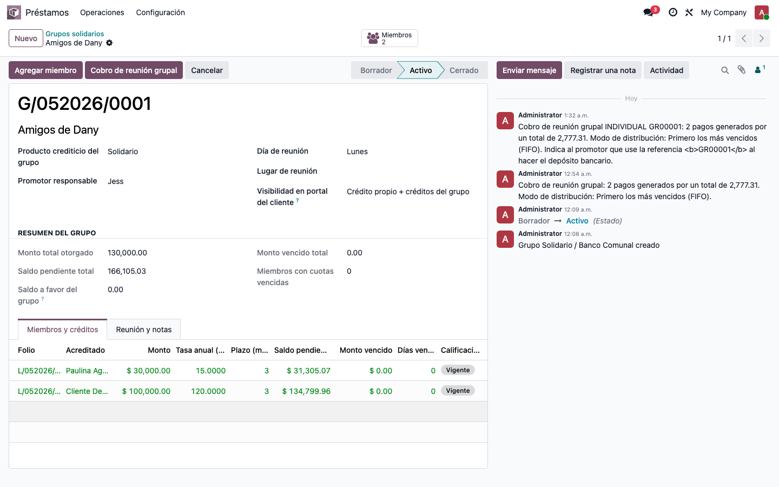Open the activities clock icon
The width and height of the screenshot is (779, 487).
673,12
